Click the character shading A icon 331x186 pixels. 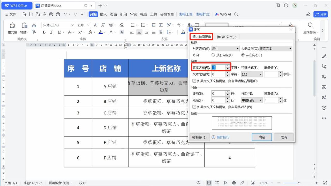[122, 32]
